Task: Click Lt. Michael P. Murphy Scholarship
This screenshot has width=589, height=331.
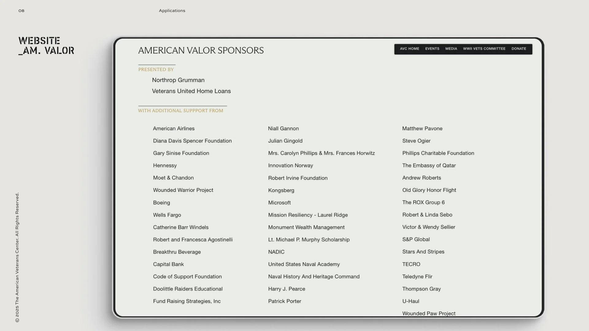Action: [309, 240]
